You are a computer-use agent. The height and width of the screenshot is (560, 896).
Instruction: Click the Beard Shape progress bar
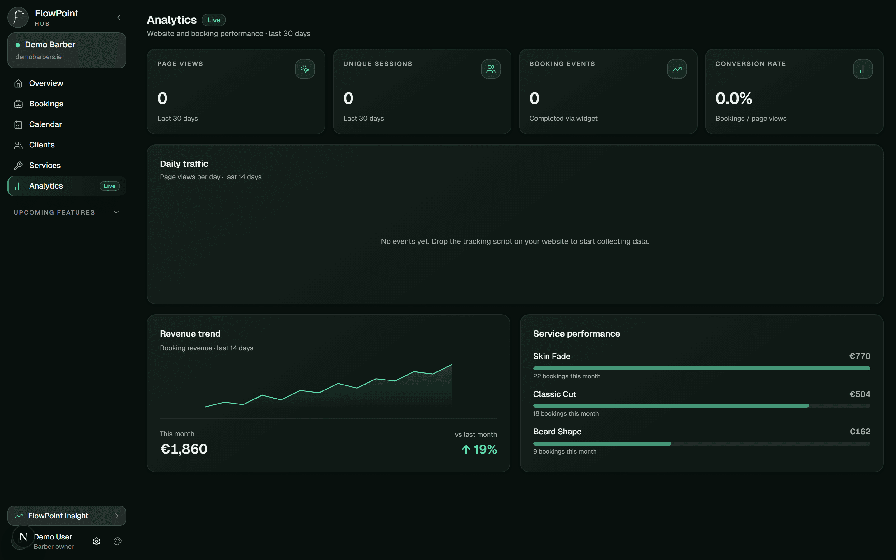[702, 444]
